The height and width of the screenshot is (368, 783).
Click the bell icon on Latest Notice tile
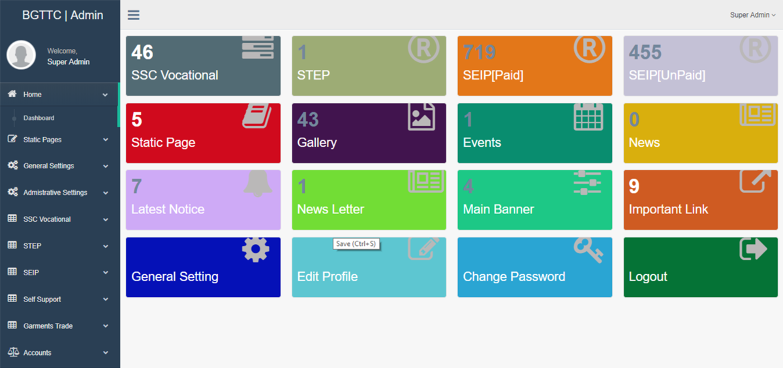[x=259, y=183]
